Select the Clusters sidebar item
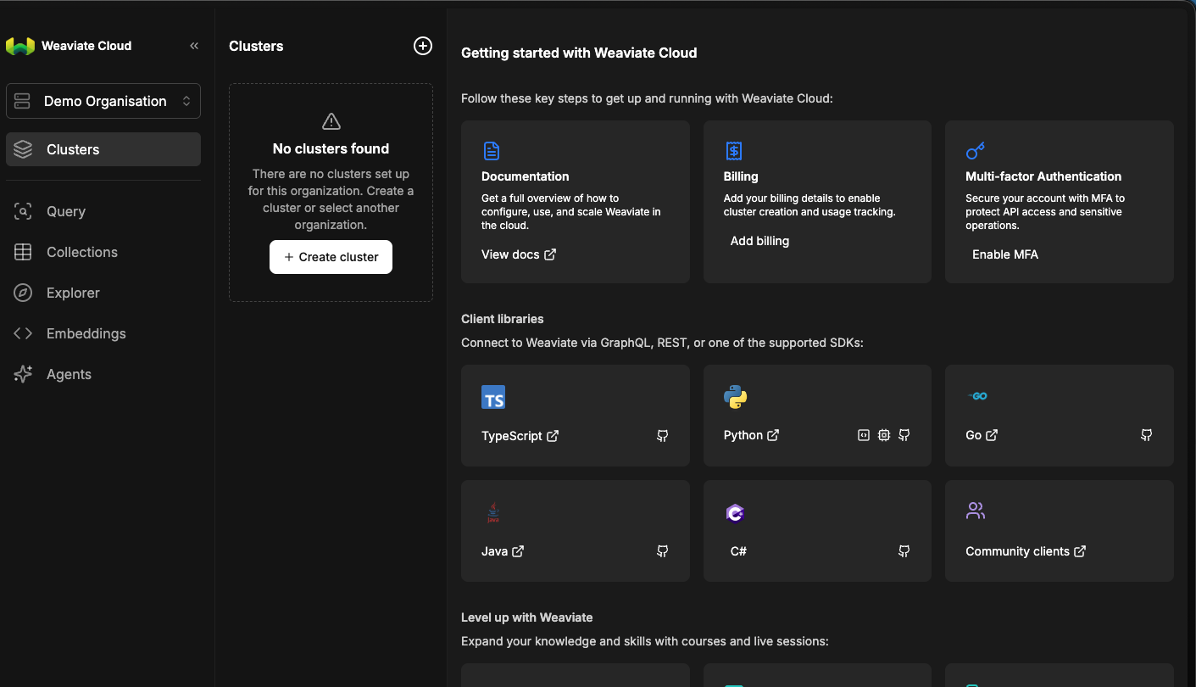 pyautogui.click(x=103, y=149)
